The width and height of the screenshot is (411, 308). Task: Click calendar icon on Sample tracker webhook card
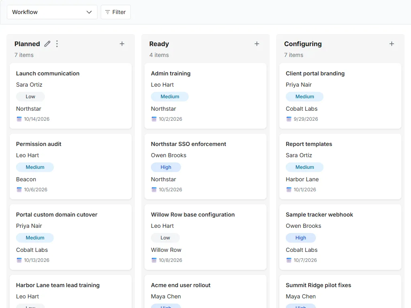(289, 260)
